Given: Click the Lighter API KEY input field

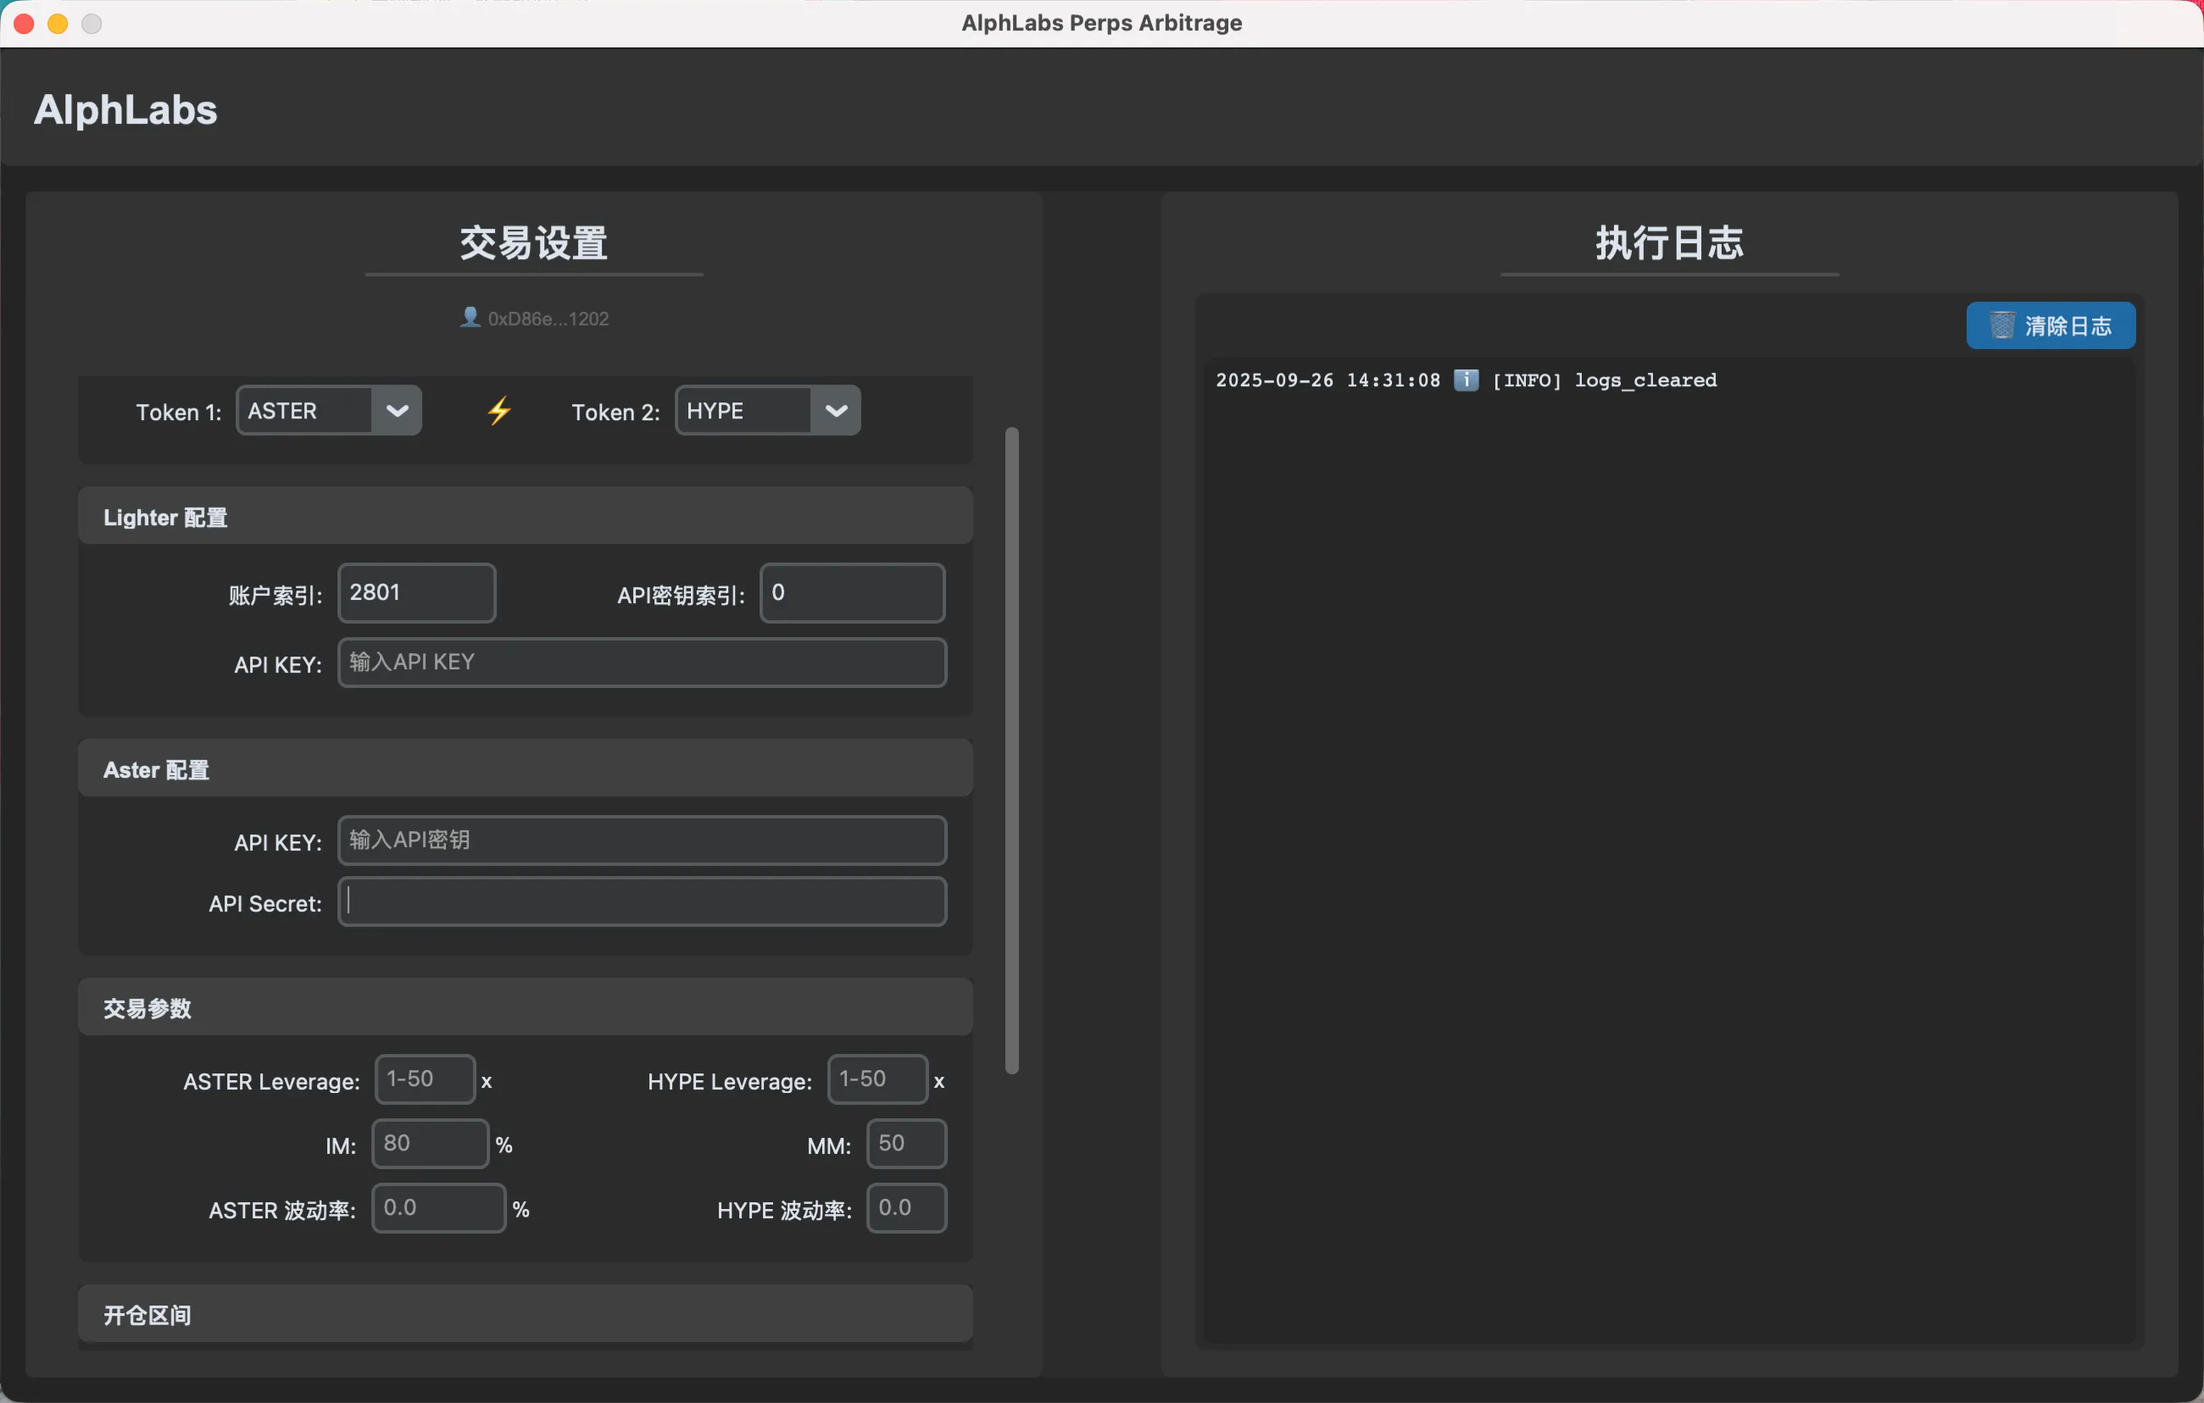Looking at the screenshot, I should 641,663.
